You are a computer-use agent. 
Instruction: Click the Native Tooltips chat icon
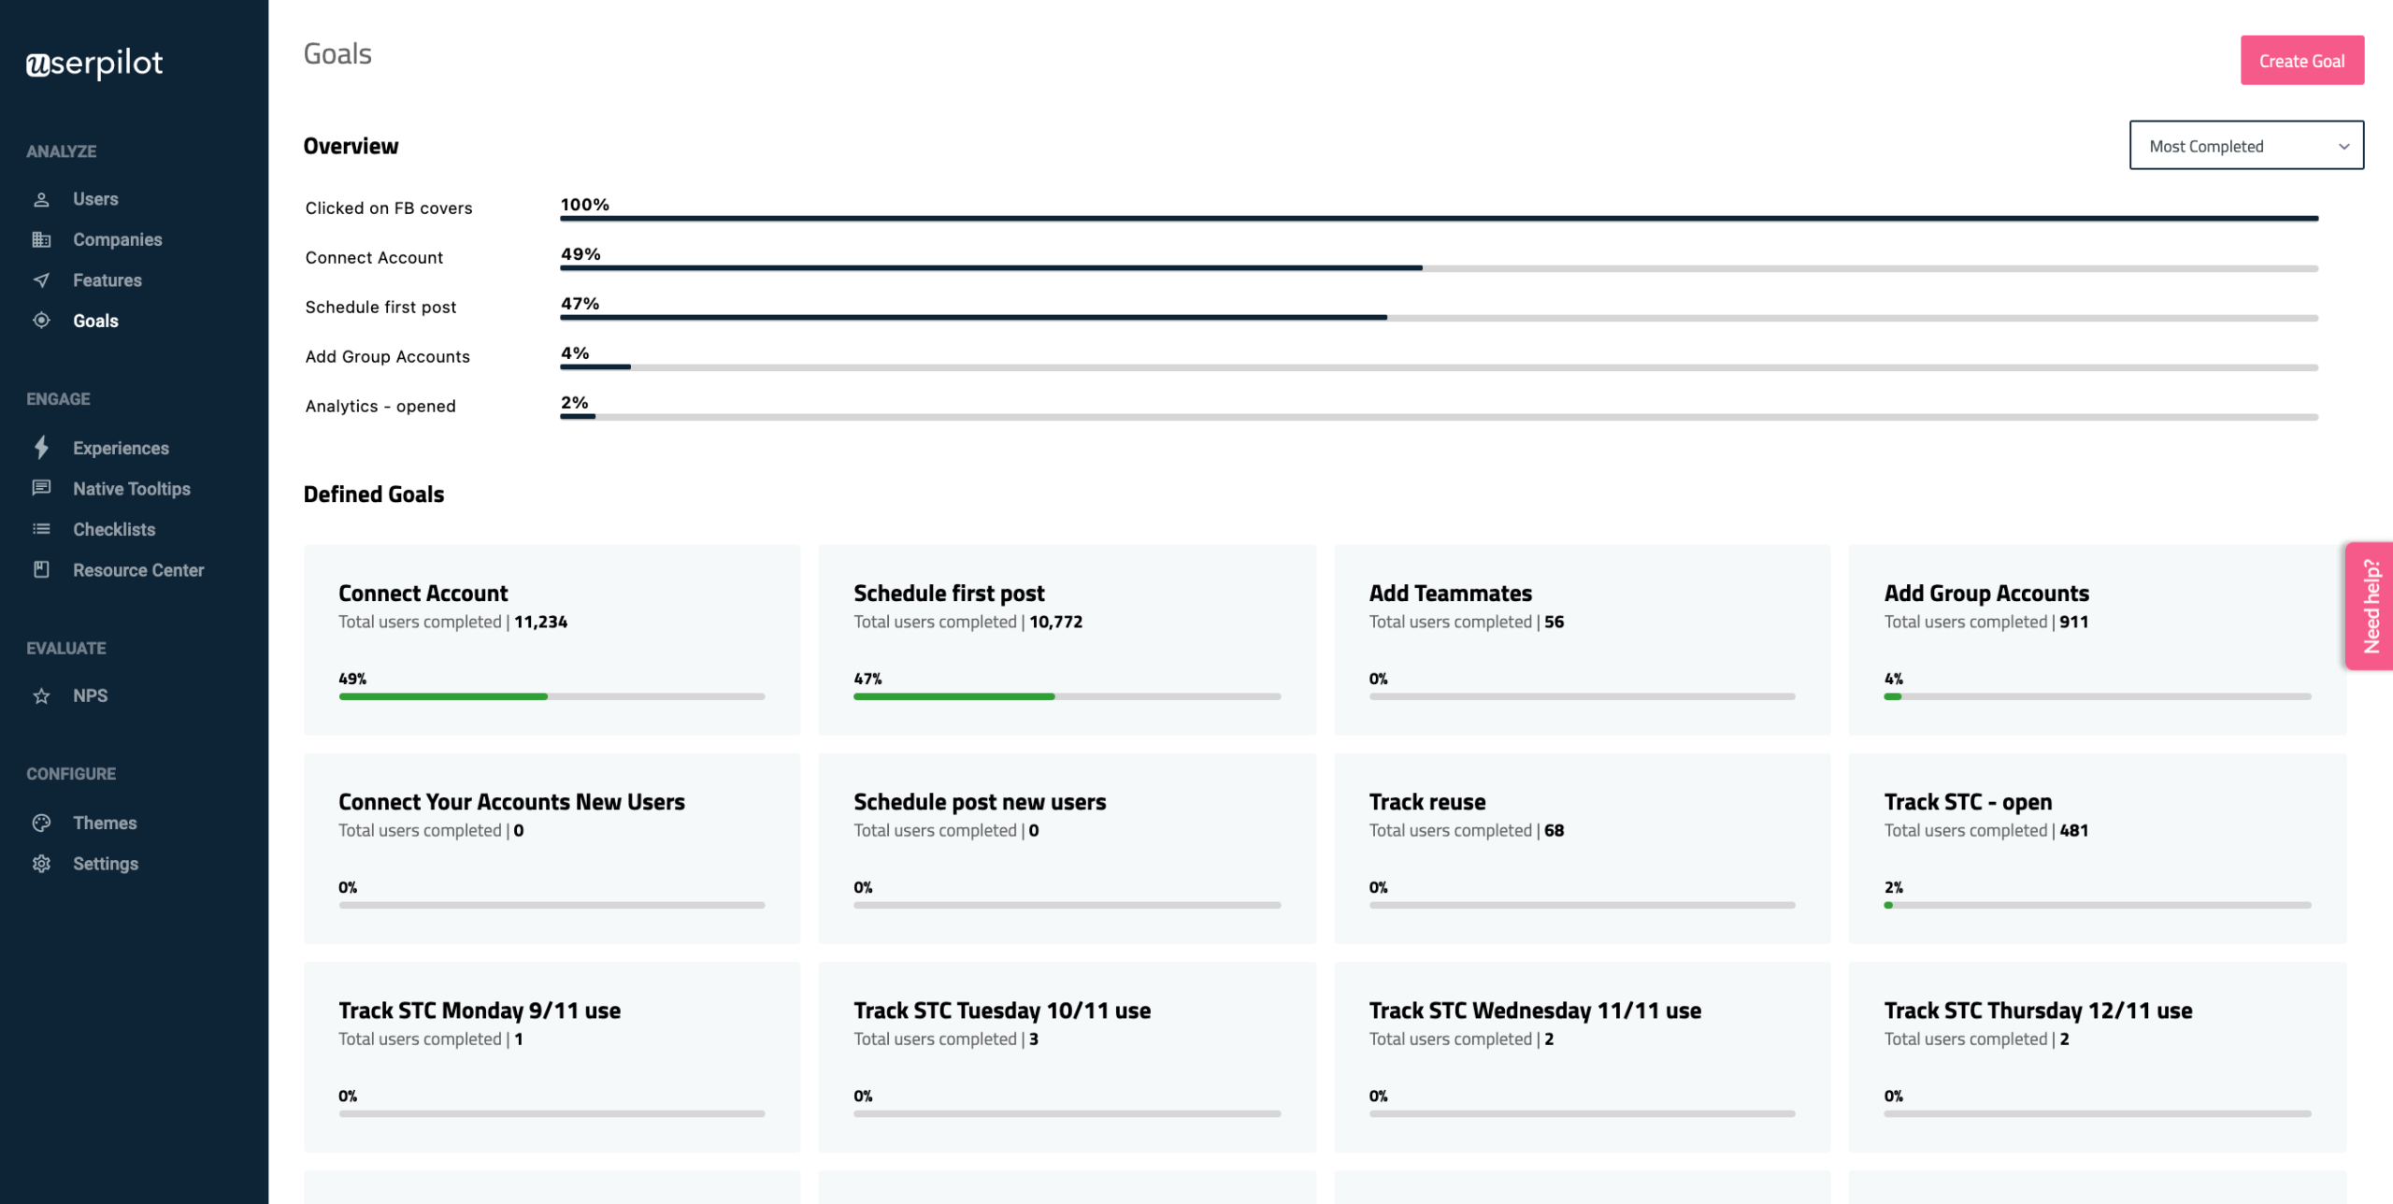[x=41, y=488]
